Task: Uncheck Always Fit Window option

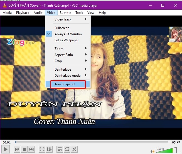Action: point(68,34)
